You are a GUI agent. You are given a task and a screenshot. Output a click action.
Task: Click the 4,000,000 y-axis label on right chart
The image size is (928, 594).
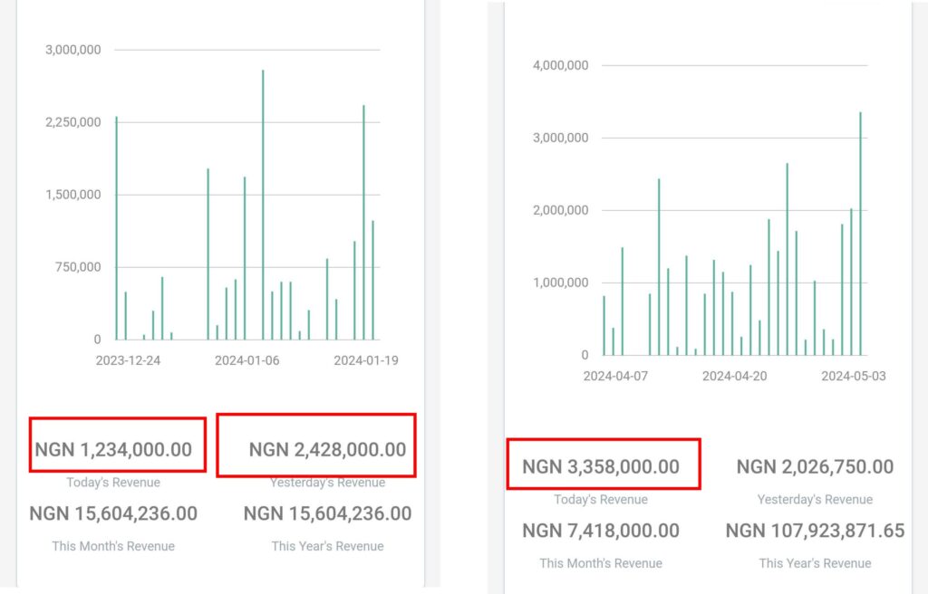click(x=560, y=65)
